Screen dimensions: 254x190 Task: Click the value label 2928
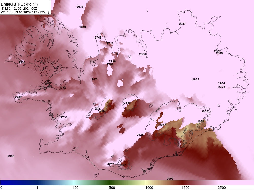coord(140,135)
